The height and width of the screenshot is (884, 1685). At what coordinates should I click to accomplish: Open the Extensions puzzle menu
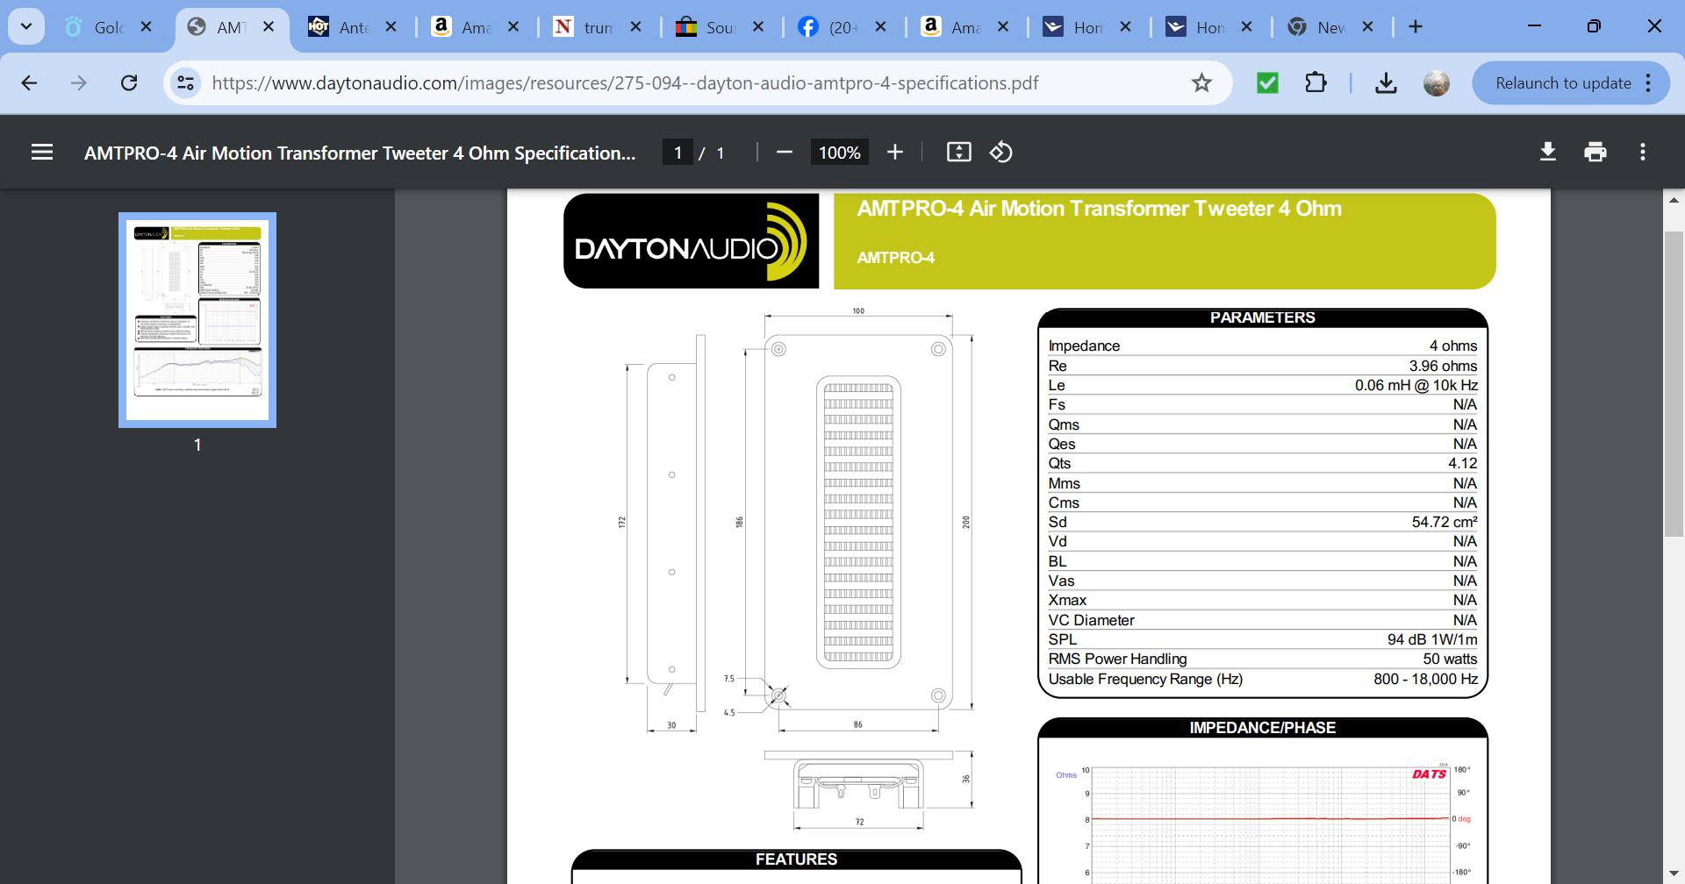coord(1316,83)
